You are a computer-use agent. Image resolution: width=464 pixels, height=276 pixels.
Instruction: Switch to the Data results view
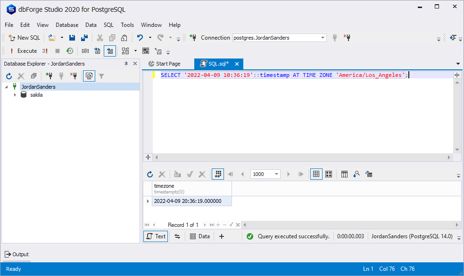pos(199,236)
